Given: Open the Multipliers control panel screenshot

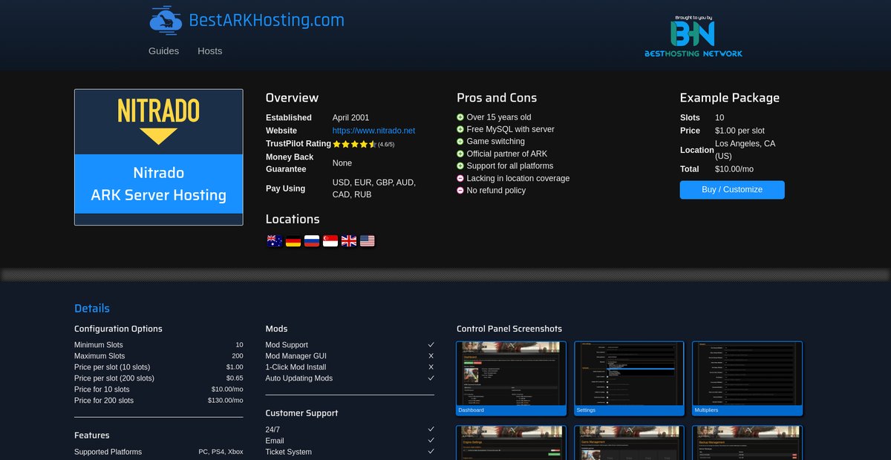Looking at the screenshot, I should (x=747, y=378).
